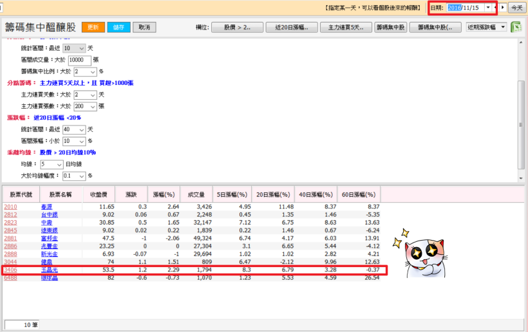Open stock name link 遠東銀

click(x=50, y=230)
